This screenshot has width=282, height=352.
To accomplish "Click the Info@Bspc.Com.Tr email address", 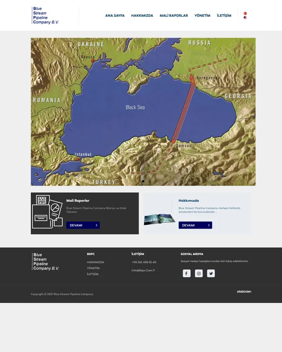I will 143,270.
